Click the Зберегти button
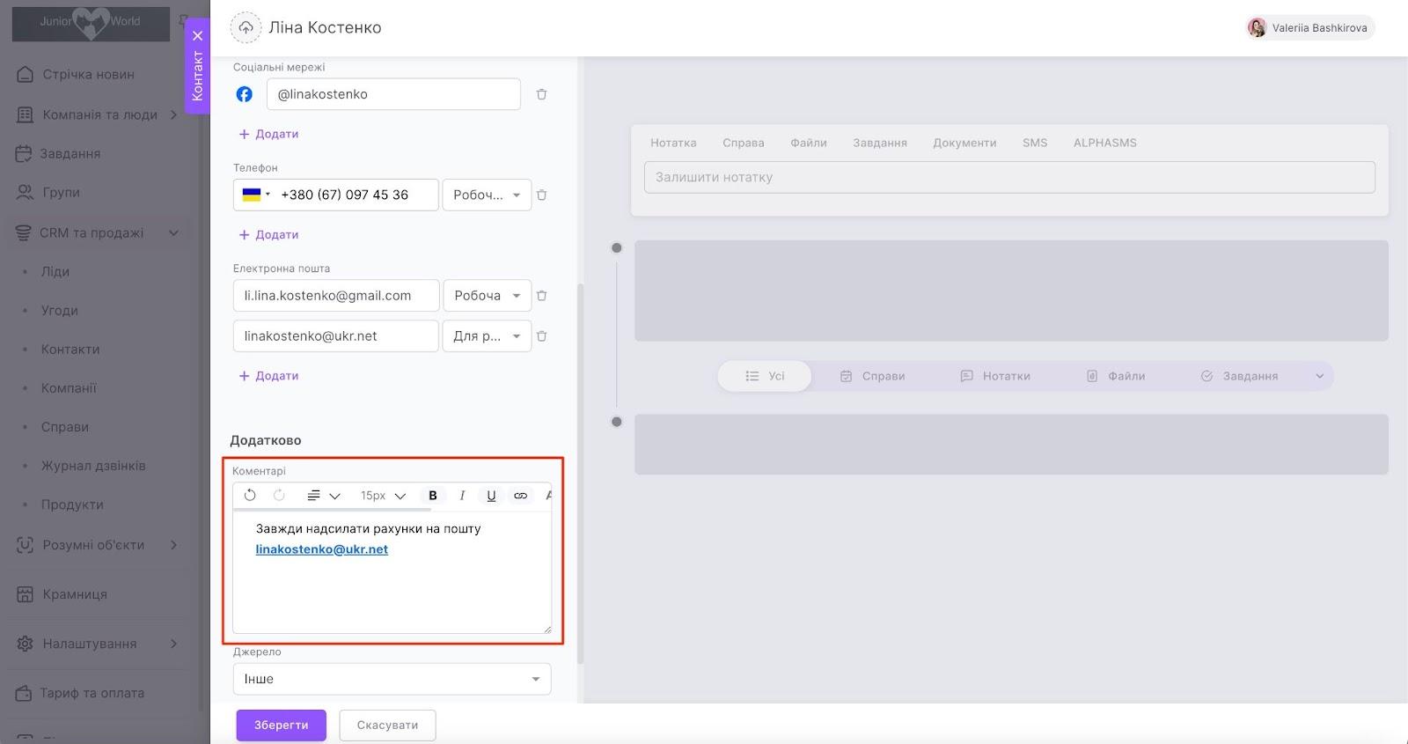1408x744 pixels. tap(281, 726)
